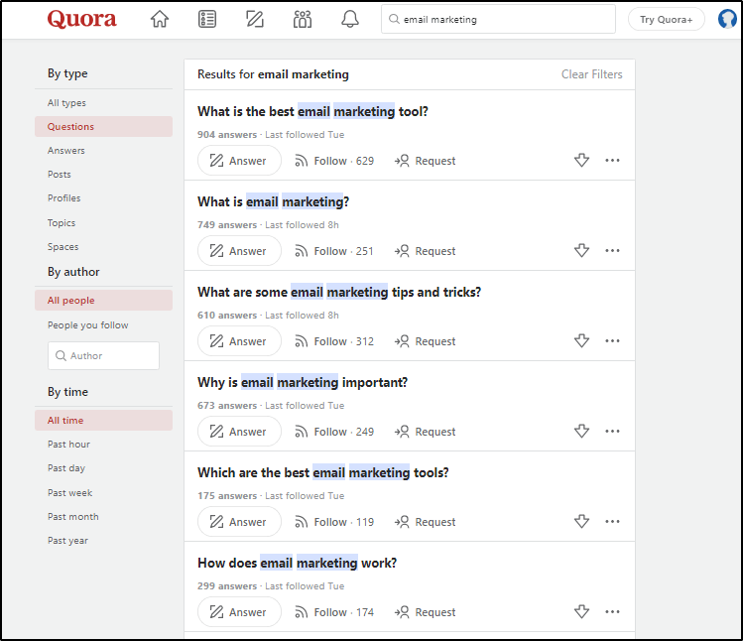The image size is (743, 641).
Task: Answer 'Which are the best email marketing tools?'
Action: coord(239,522)
